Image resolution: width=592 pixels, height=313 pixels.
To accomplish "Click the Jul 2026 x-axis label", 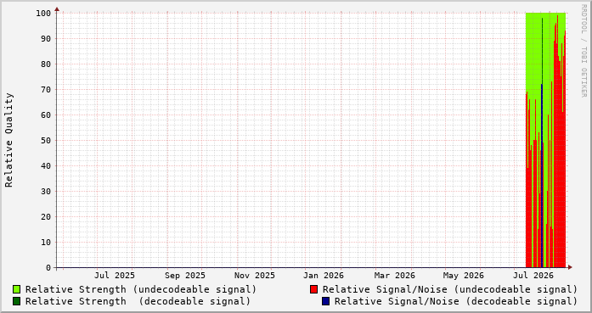I will pyautogui.click(x=533, y=276).
